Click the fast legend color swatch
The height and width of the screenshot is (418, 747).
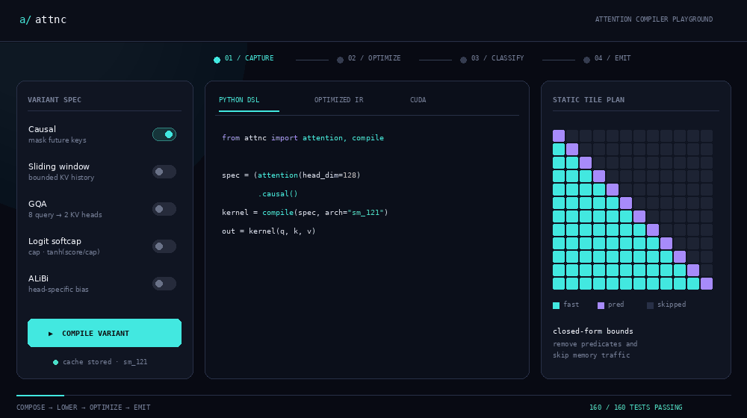(556, 305)
